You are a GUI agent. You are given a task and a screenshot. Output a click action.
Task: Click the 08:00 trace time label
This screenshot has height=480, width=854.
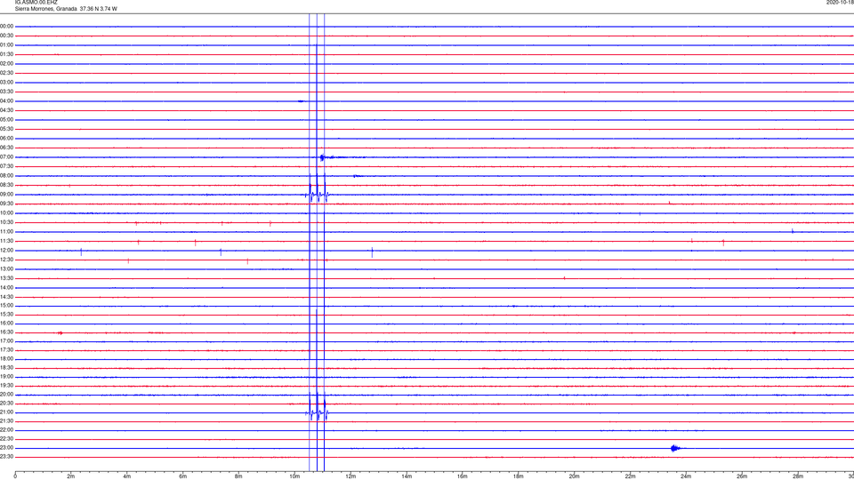(x=7, y=176)
